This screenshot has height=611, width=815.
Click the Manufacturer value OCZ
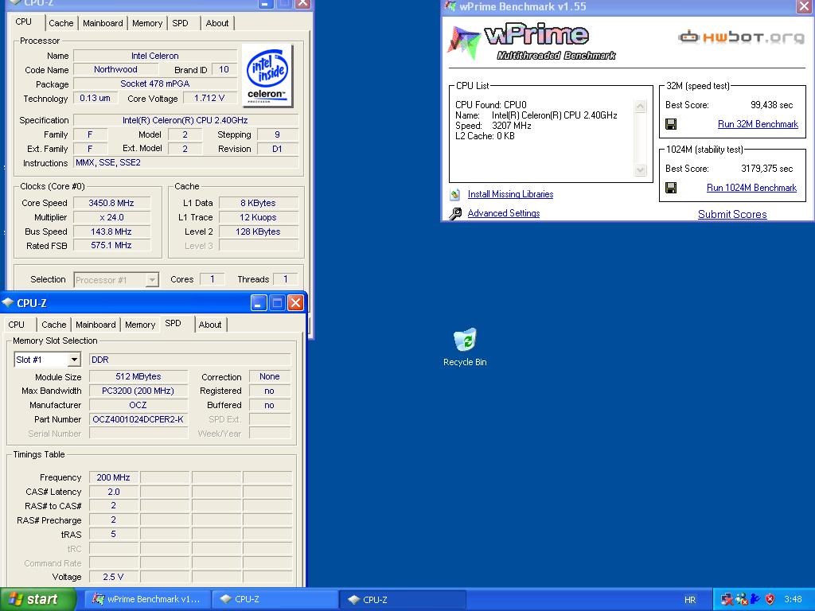pyautogui.click(x=138, y=405)
